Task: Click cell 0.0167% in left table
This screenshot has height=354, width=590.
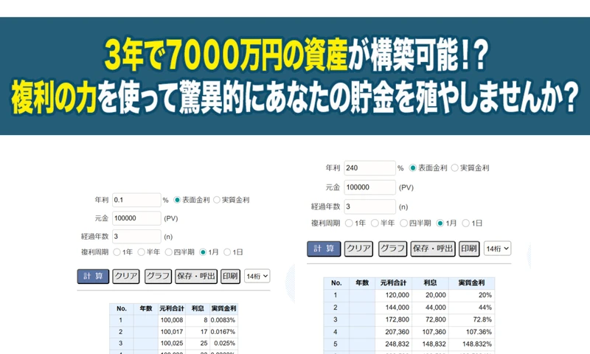Action: (224, 332)
